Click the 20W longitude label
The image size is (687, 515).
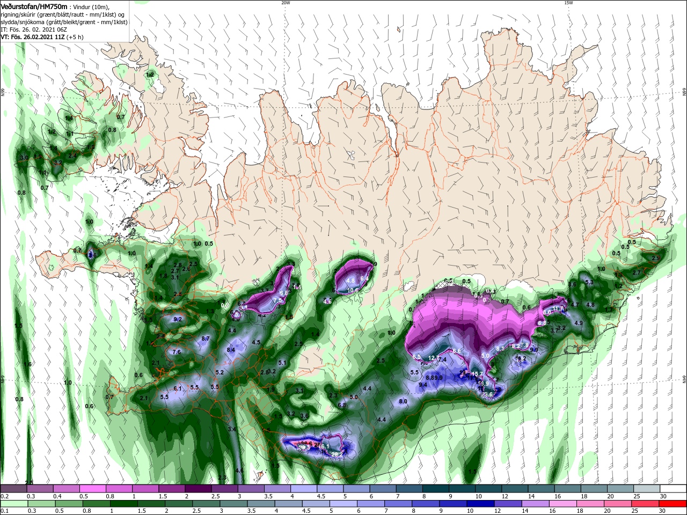[x=286, y=3]
